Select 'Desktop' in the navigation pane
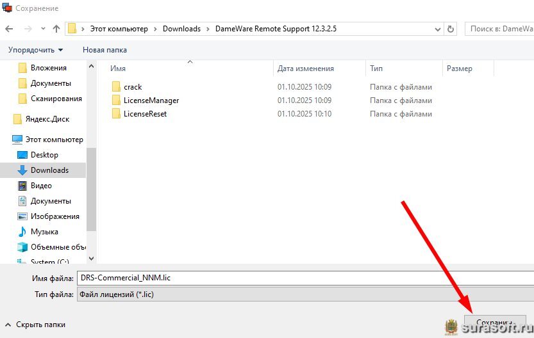This screenshot has height=338, width=534. point(44,155)
